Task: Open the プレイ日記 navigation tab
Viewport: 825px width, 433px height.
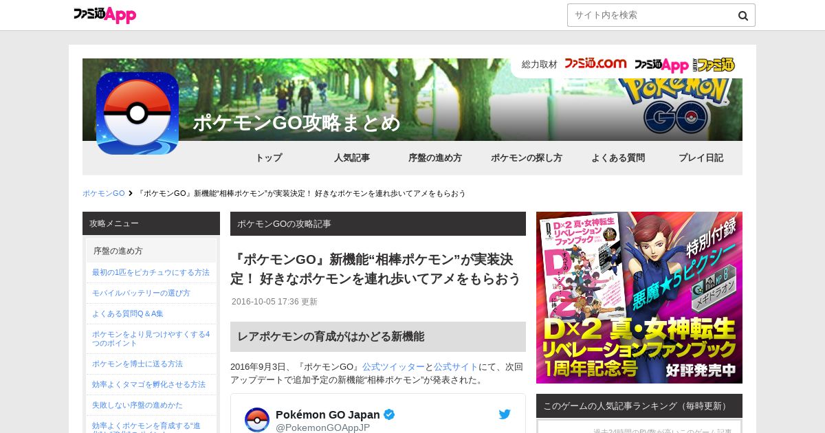Action: point(701,158)
